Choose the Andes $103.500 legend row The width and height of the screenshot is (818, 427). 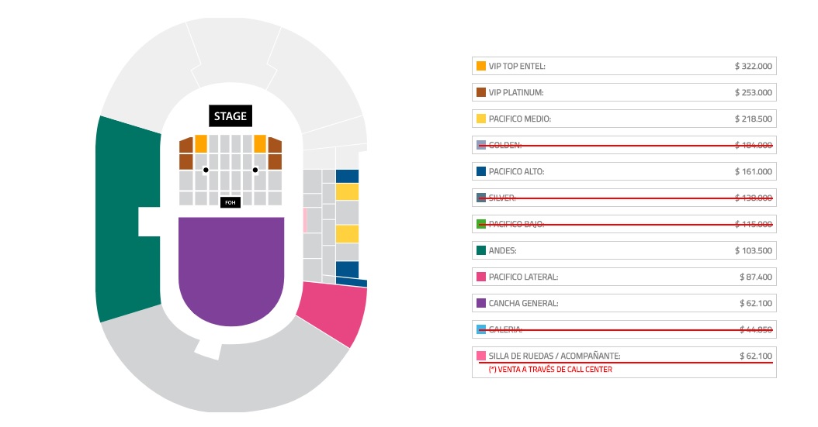pos(624,250)
